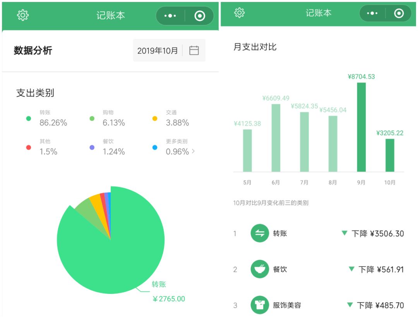This screenshot has height=319, width=418.
Task: Select the 10月 bar in chart
Action: tap(390, 155)
